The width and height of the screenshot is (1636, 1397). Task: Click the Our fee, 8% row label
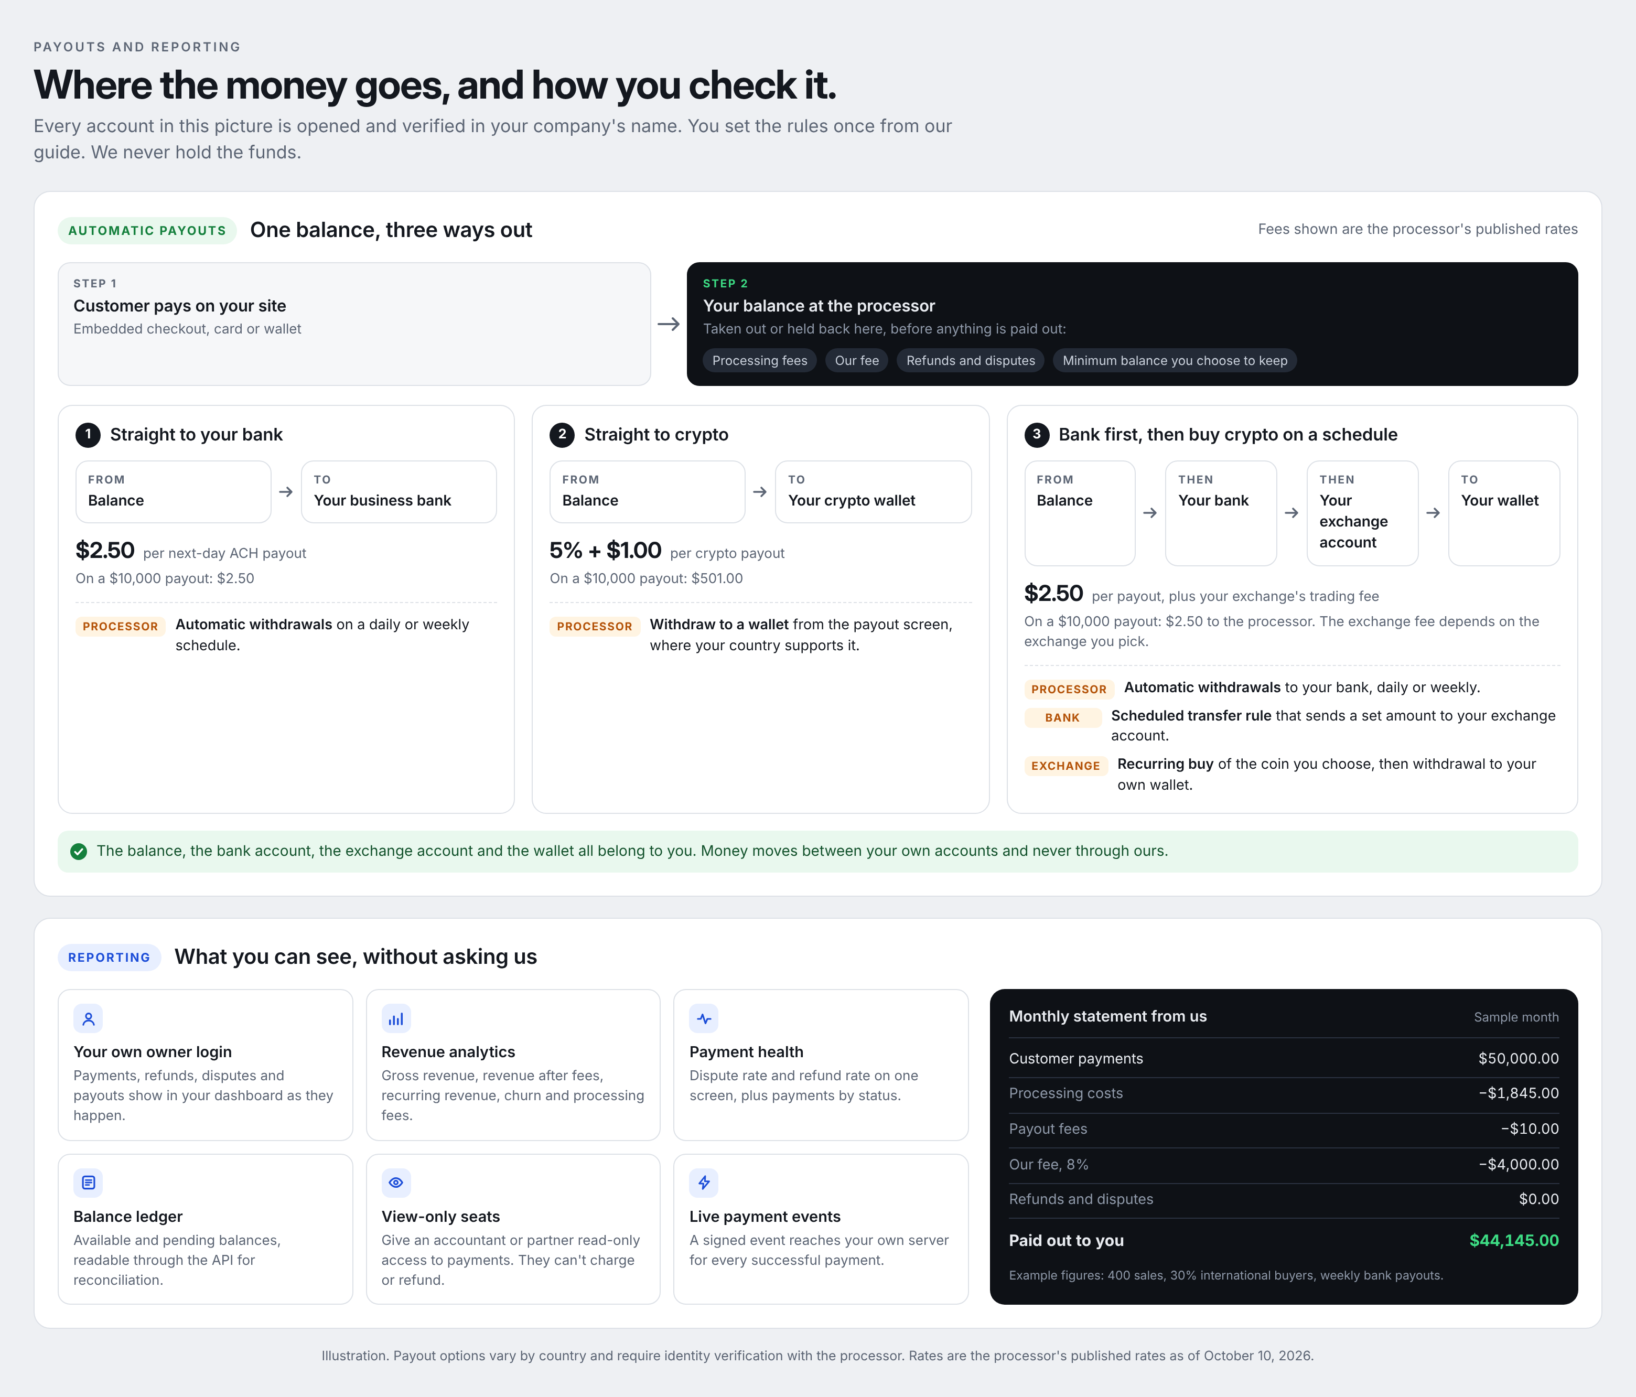pyautogui.click(x=1049, y=1165)
